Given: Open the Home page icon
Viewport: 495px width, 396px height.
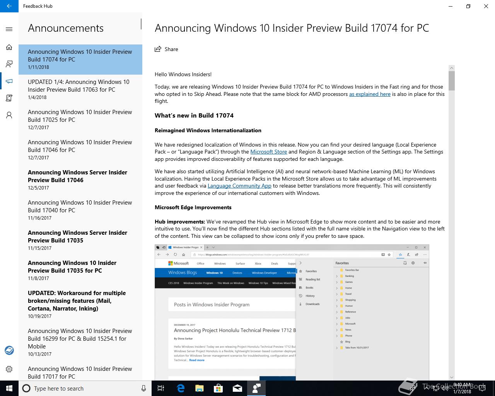Looking at the screenshot, I should [x=9, y=47].
